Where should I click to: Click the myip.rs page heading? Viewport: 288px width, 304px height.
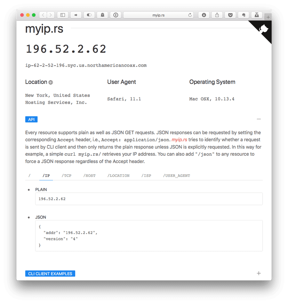44,29
